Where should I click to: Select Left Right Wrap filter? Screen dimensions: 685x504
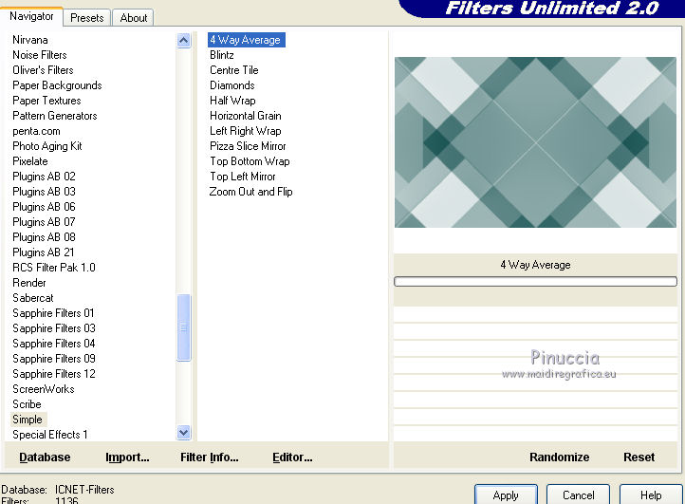coord(245,131)
